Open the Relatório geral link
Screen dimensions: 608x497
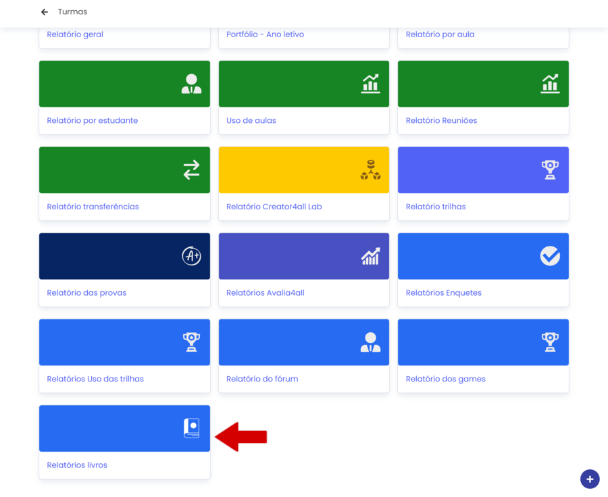tap(75, 34)
